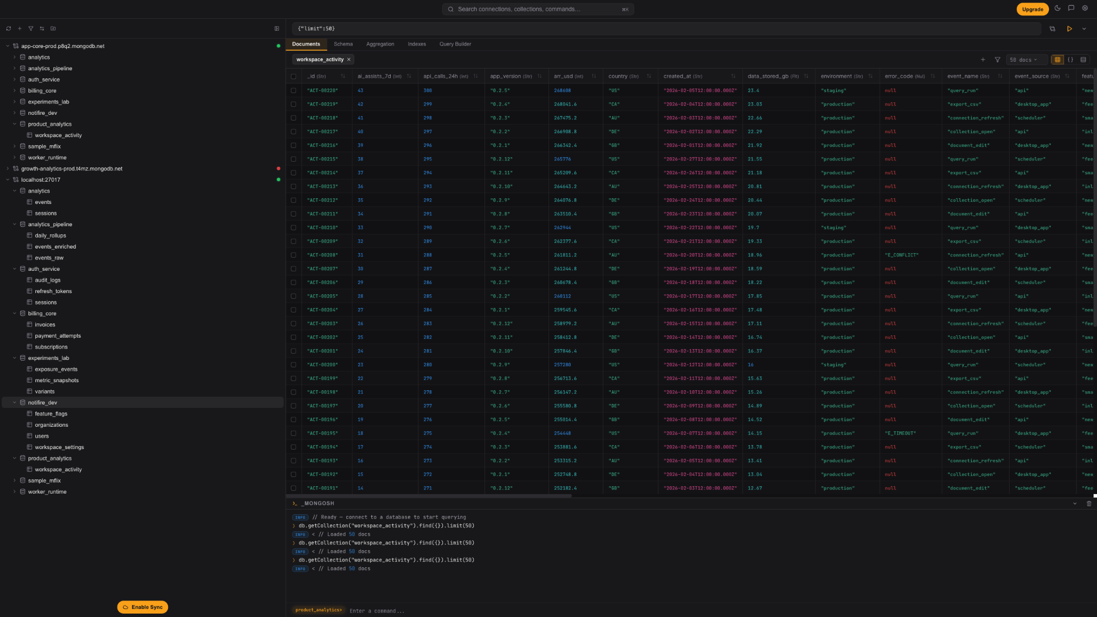Select the checkbox for document ACT-00220
Image resolution: width=1097 pixels, height=617 pixels.
pyautogui.click(x=294, y=90)
